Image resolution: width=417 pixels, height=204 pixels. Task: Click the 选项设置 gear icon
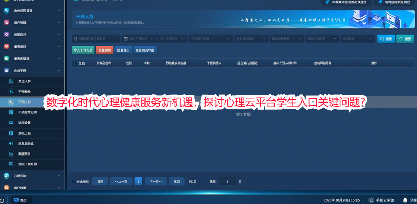coord(11,123)
